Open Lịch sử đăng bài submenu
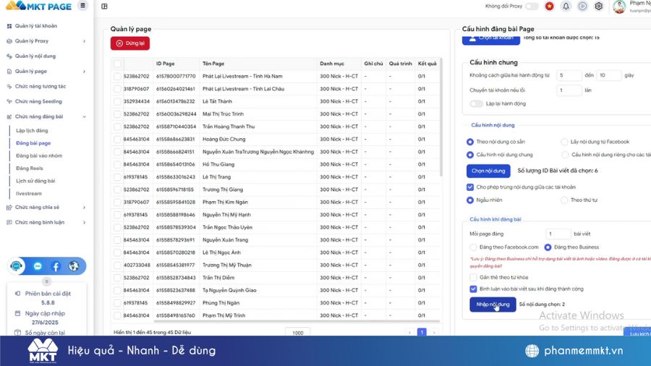The image size is (651, 366). [x=35, y=181]
